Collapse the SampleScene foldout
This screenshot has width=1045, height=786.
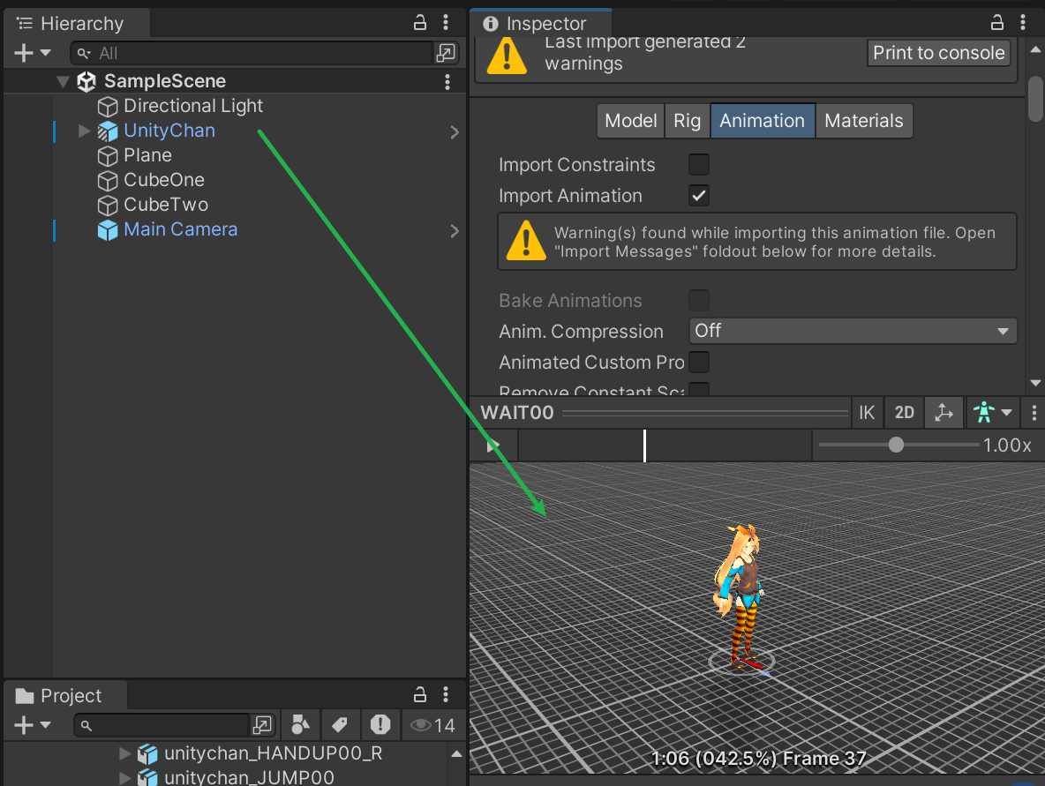pyautogui.click(x=64, y=81)
